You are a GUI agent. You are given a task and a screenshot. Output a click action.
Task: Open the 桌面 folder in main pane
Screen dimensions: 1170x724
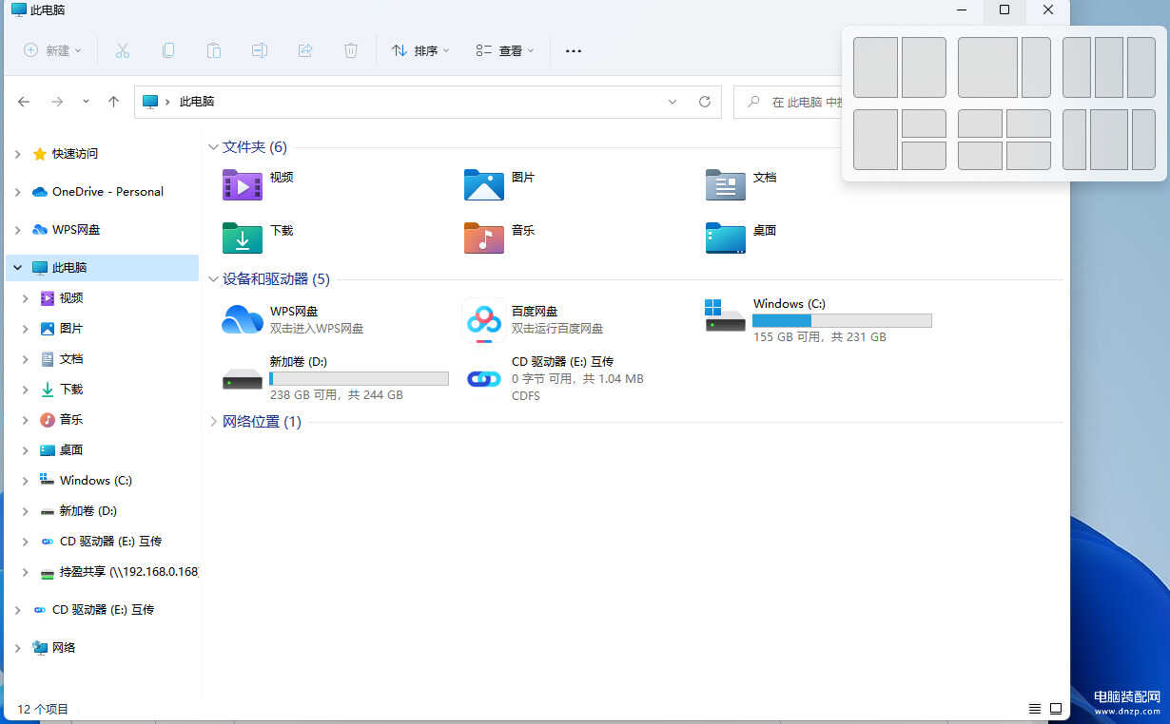coord(725,238)
